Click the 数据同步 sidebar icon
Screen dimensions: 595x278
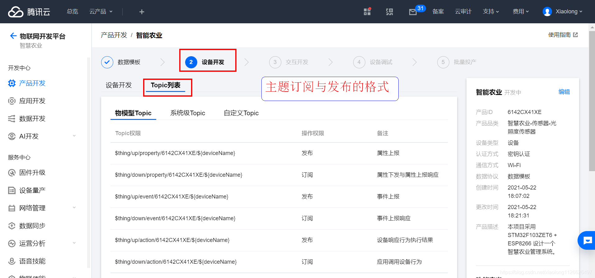click(x=12, y=226)
